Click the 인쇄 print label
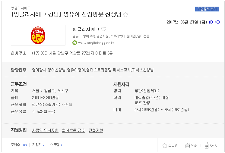Image resolution: width=225 pixels, height=153 pixels. pyautogui.click(x=194, y=145)
